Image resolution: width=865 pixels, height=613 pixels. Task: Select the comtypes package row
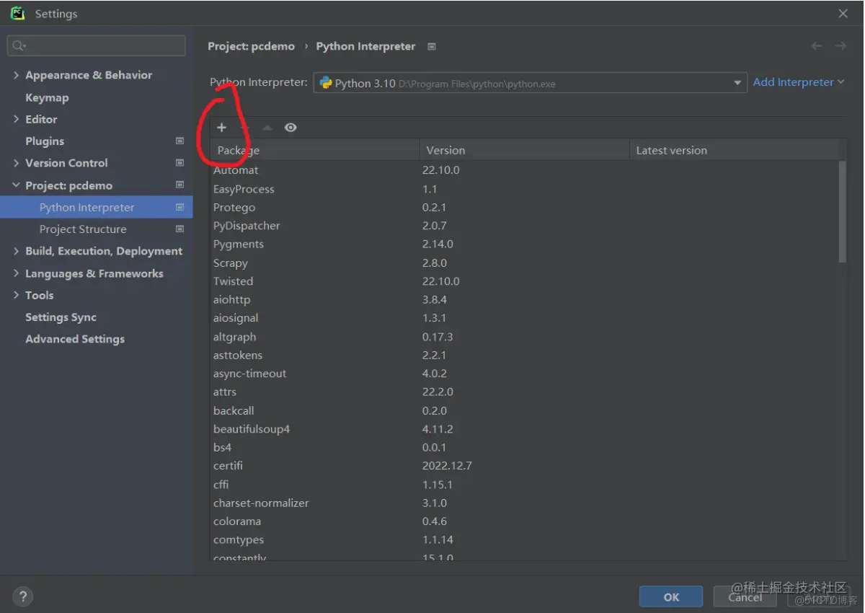coord(524,539)
